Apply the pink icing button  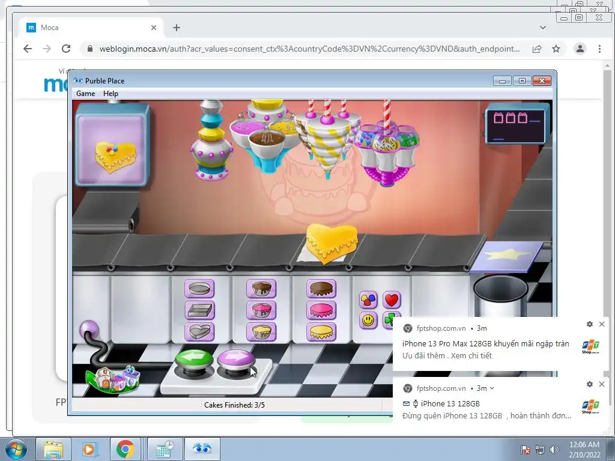tap(321, 310)
